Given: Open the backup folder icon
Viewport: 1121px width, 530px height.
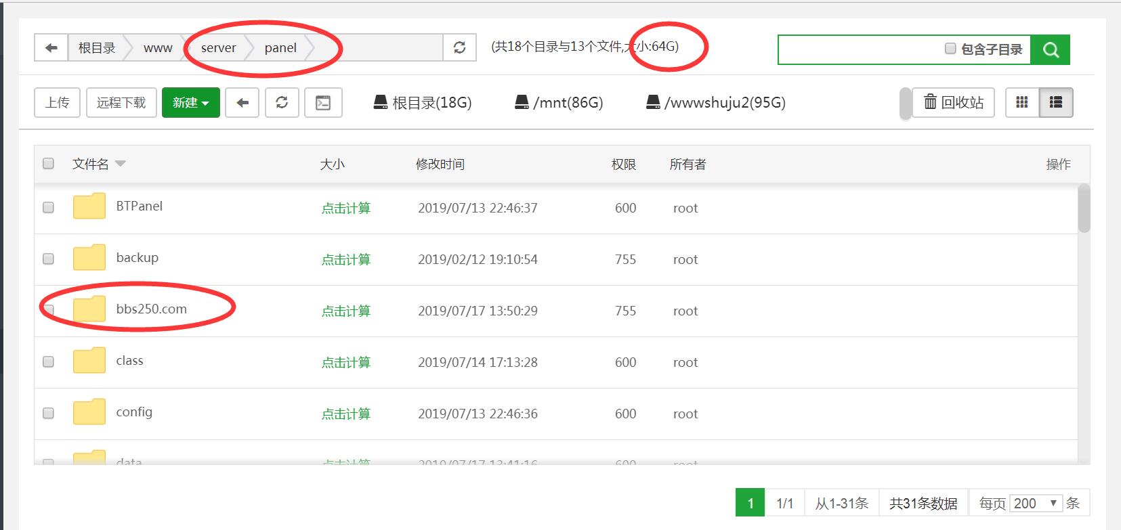Looking at the screenshot, I should [x=89, y=258].
